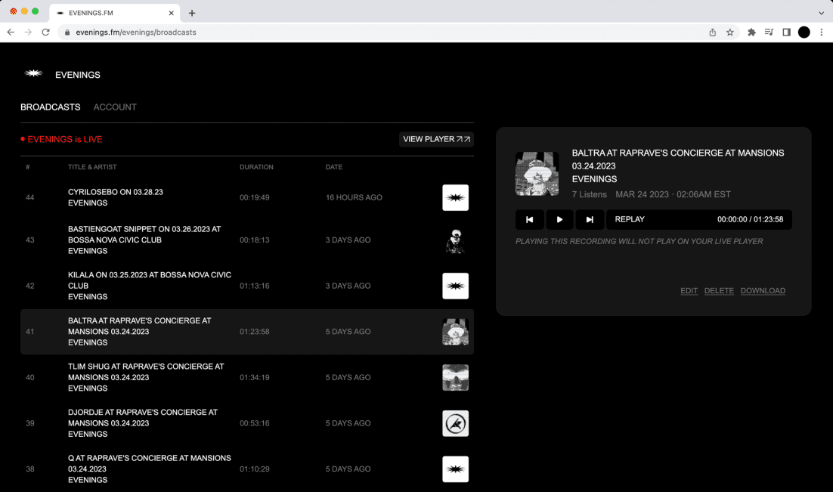This screenshot has height=492, width=833.
Task: Click the 7 Listens count
Action: click(x=589, y=194)
